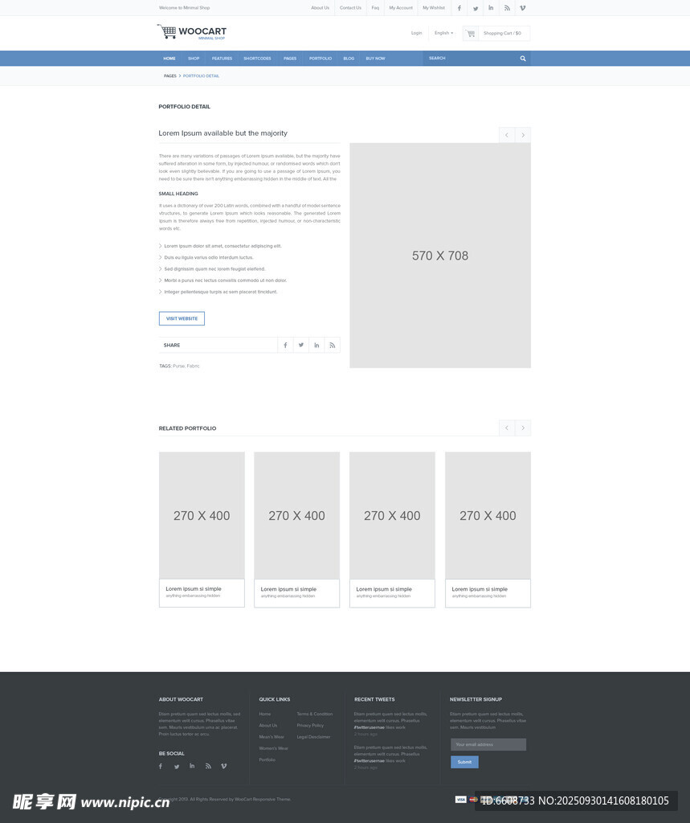Focus the Search input field
Image resolution: width=690 pixels, height=823 pixels.
click(469, 58)
